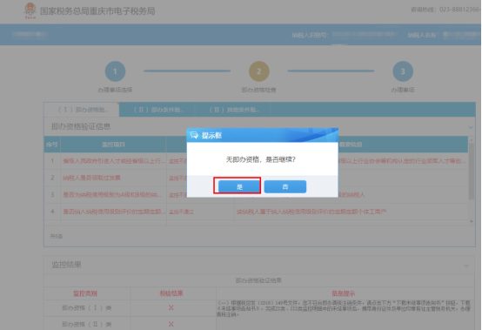Screen dimensions: 482x330
Task: Switch to the (Ⅱ) 即办条件验 tab
Action: tap(157, 110)
